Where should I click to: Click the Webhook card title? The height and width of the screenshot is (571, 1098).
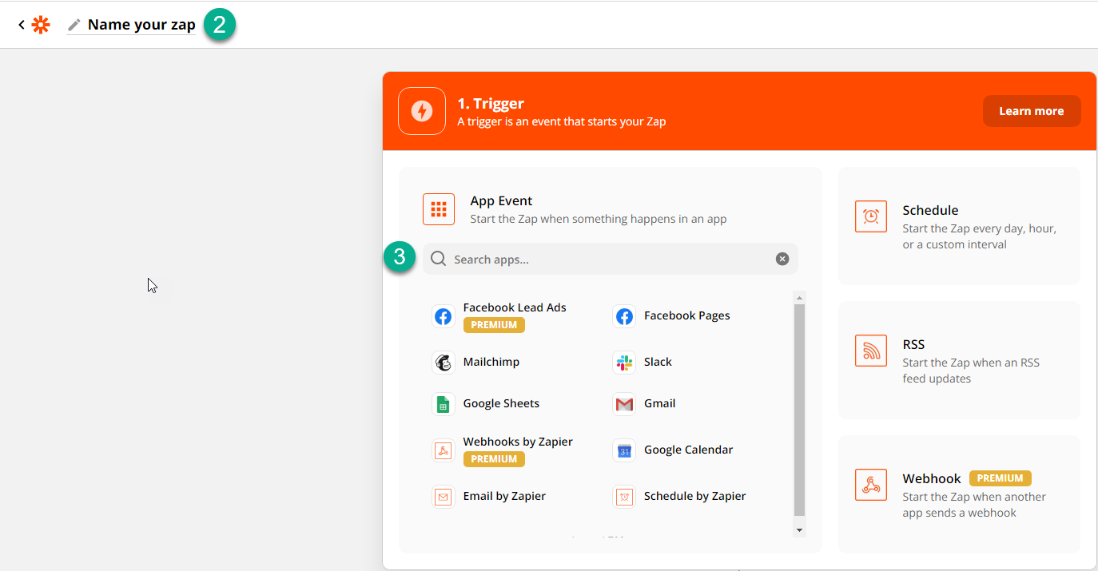click(x=932, y=478)
